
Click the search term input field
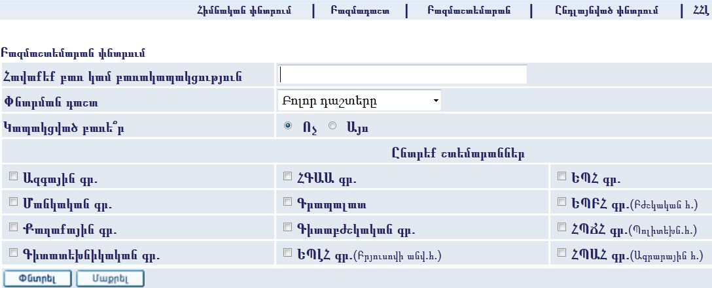pyautogui.click(x=402, y=74)
